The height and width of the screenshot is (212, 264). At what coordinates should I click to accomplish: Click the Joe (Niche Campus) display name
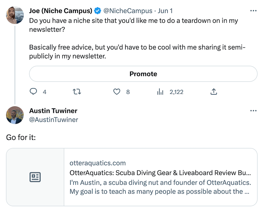click(x=61, y=11)
